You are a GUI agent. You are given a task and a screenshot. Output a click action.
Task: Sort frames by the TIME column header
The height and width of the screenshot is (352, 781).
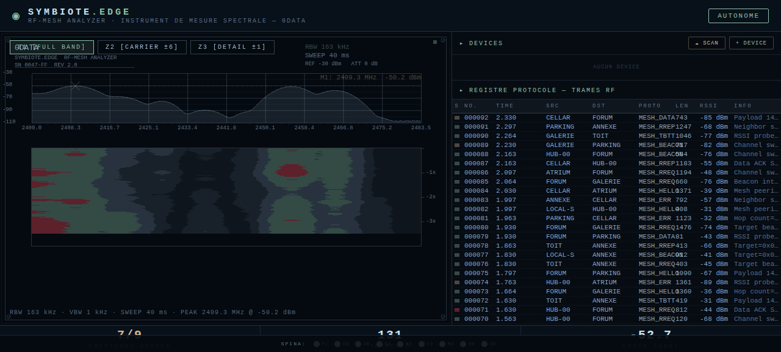point(505,106)
